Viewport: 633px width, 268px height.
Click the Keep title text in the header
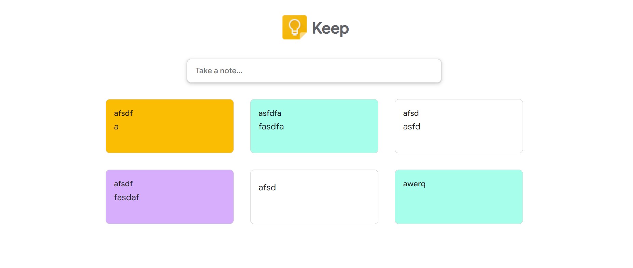[x=330, y=28]
